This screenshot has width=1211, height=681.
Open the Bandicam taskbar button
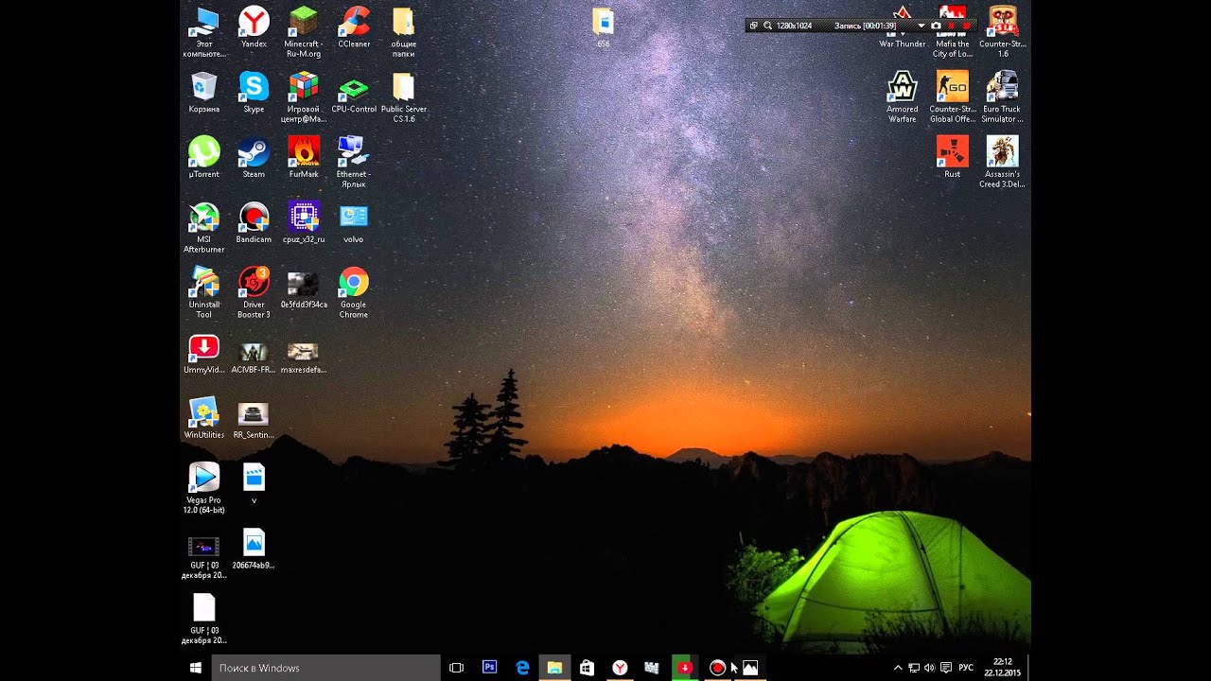(717, 668)
